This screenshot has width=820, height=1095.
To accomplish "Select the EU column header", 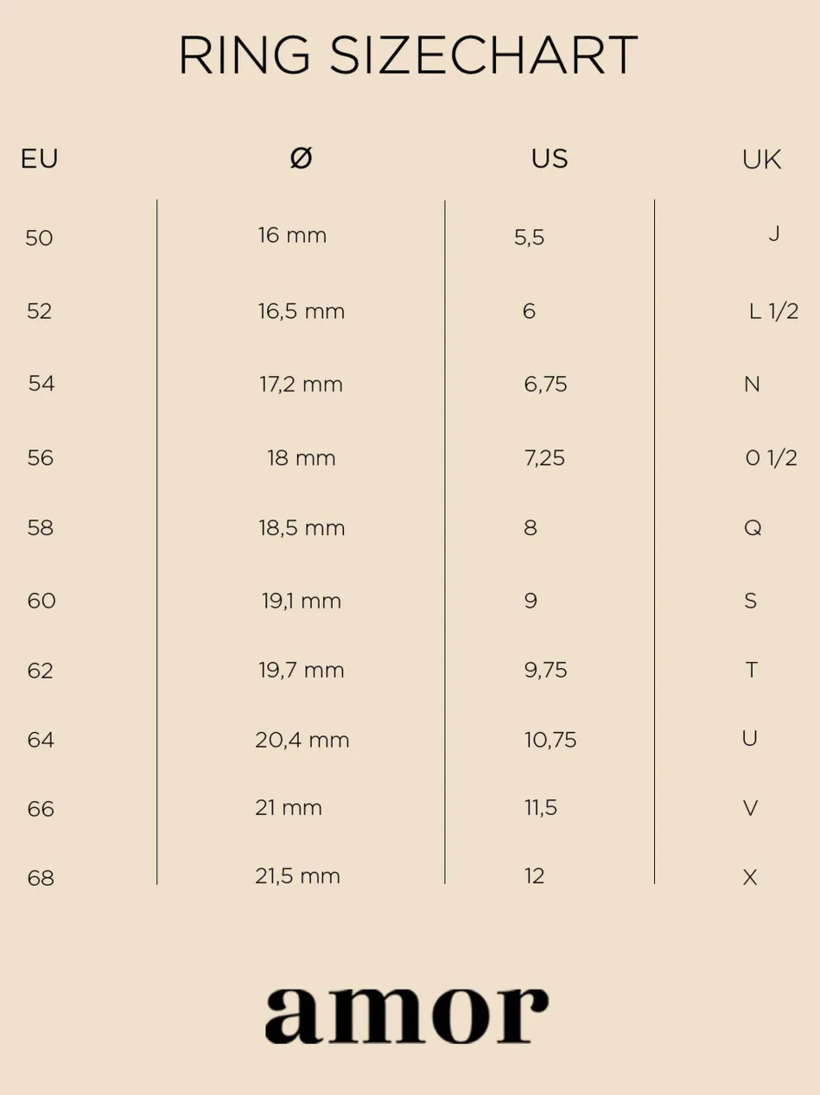I will 39,159.
